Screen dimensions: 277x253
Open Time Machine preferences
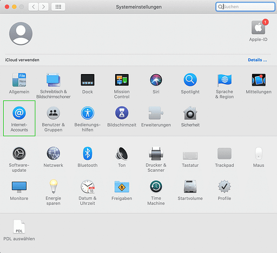156,192
